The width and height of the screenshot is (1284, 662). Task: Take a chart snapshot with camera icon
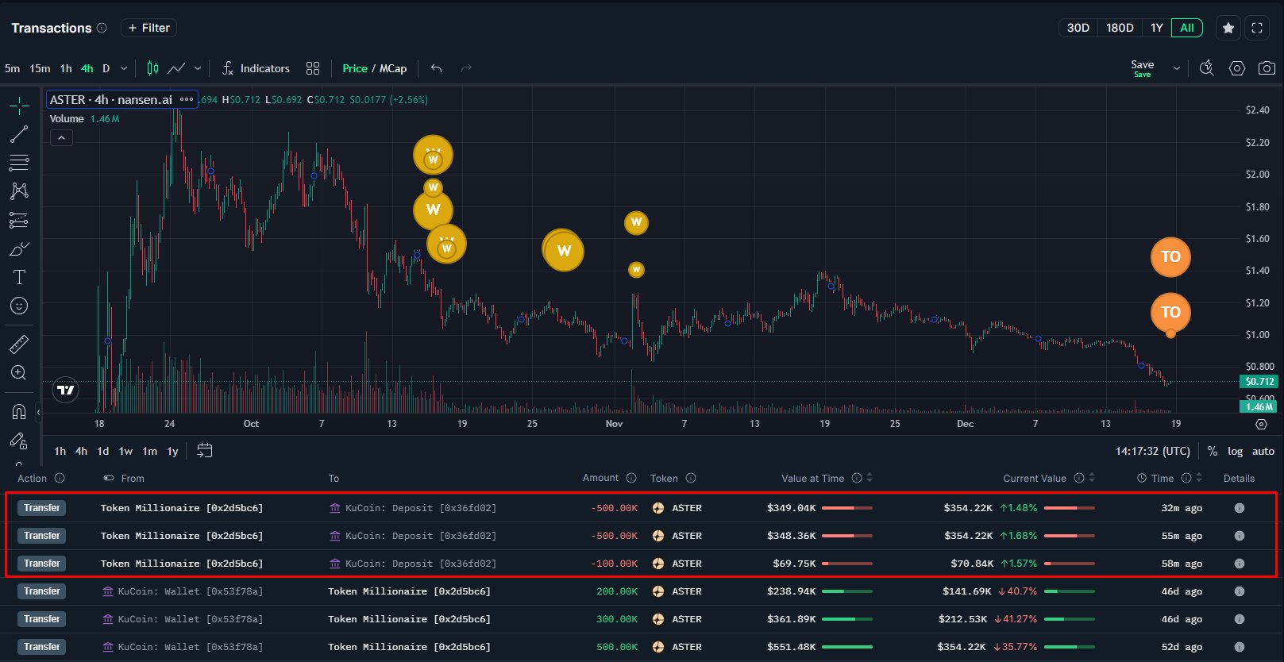pos(1267,68)
